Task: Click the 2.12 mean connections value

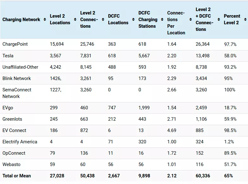Action: (x=171, y=176)
